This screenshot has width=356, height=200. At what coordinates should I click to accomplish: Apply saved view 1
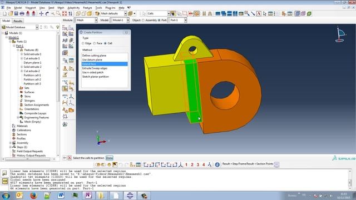pyautogui.click(x=186, y=164)
